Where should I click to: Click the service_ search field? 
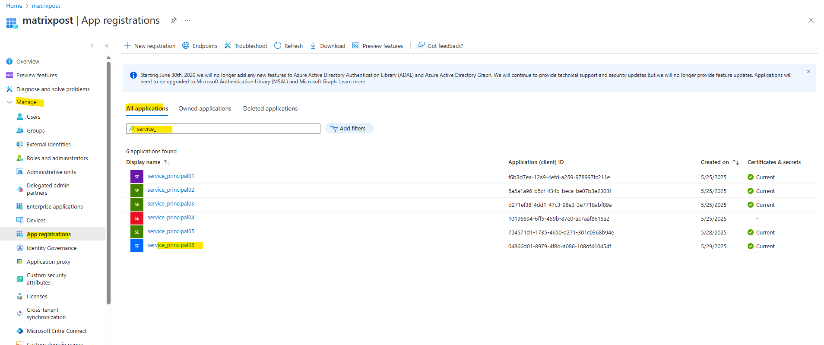[x=223, y=129]
